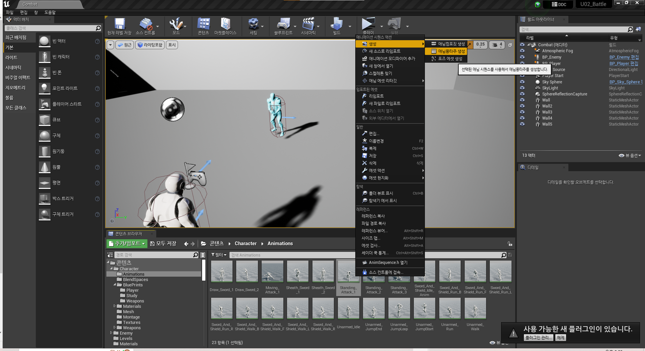Toggle visibility of Wall3 actor
Image resolution: width=645 pixels, height=351 pixels.
522,112
